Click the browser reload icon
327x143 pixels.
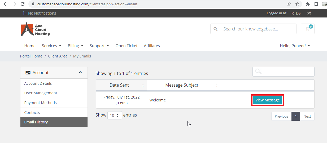(x=23, y=4)
